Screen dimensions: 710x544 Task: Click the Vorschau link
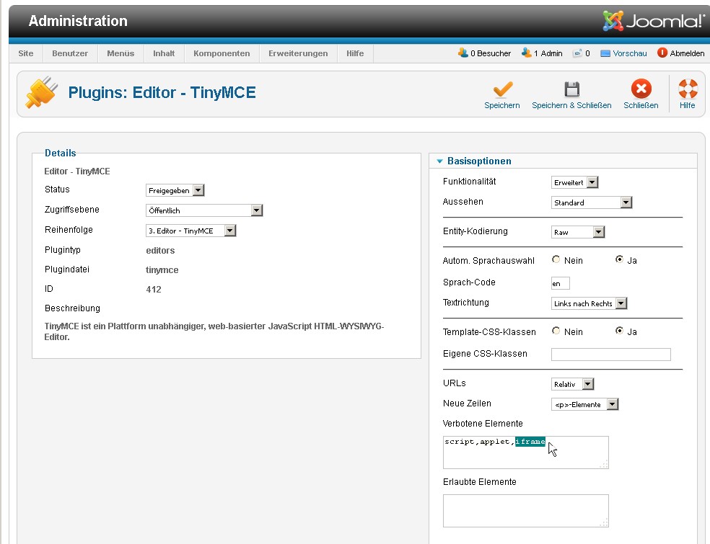click(x=629, y=53)
